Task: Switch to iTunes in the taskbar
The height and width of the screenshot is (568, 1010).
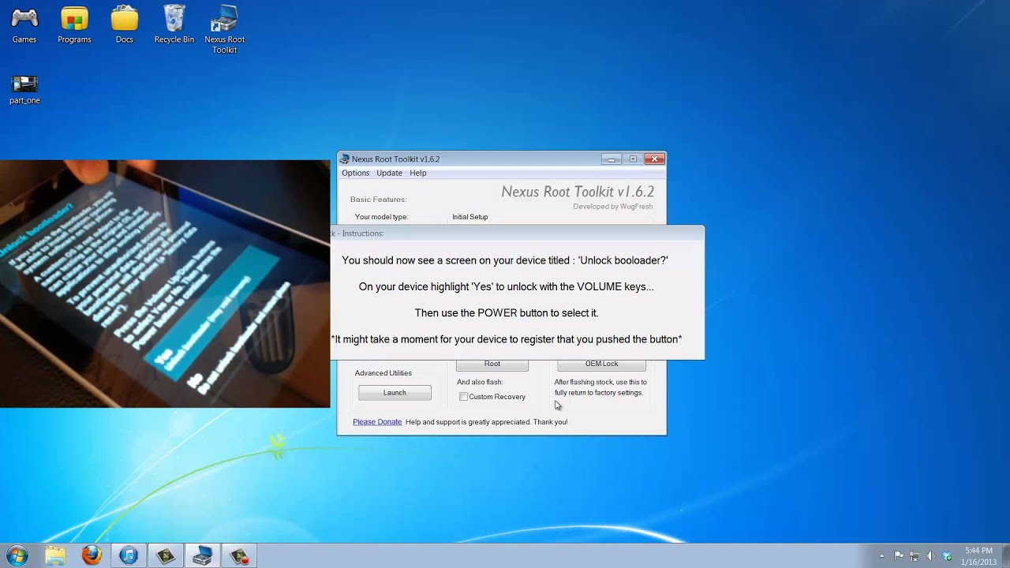Action: point(129,555)
